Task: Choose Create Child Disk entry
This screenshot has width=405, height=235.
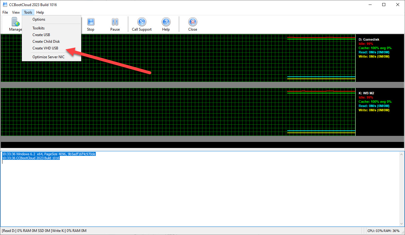Action: click(52, 42)
